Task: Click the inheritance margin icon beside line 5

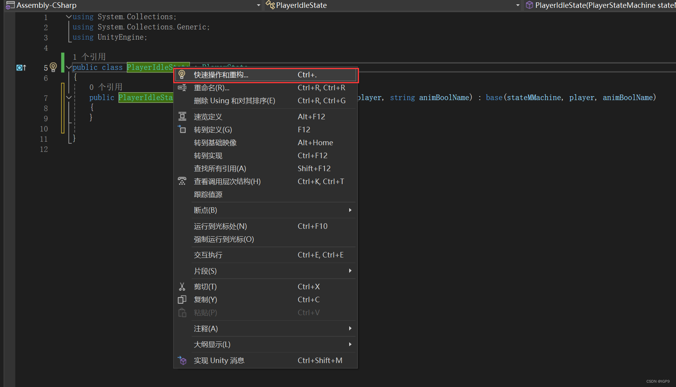Action: (x=21, y=68)
